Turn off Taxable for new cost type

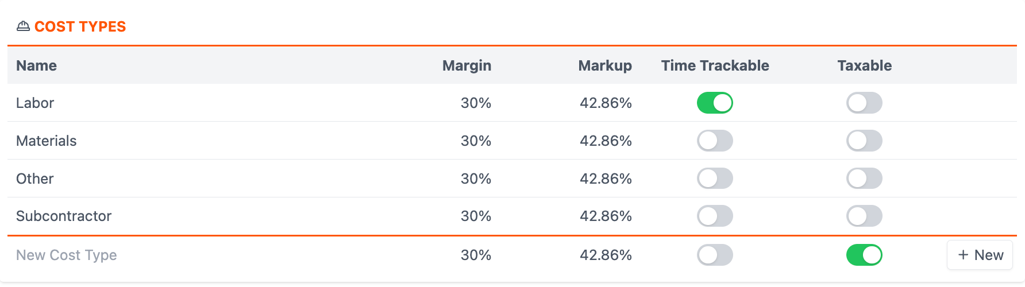(864, 255)
